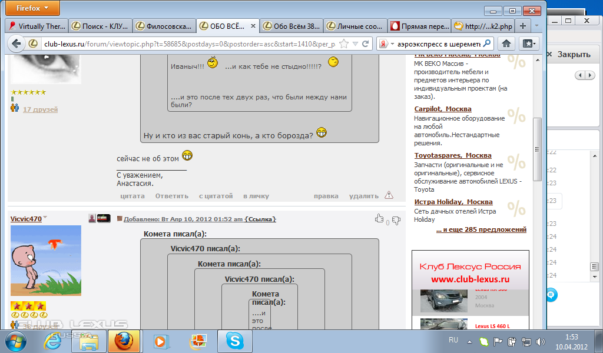Bookmark this page using the star icon

pos(344,44)
